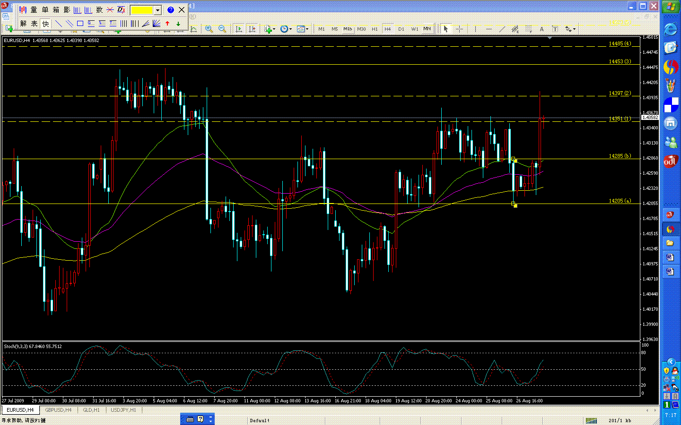The height and width of the screenshot is (425, 681).
Task: Toggle the 快 button in the floating toolbar
Action: [45, 24]
